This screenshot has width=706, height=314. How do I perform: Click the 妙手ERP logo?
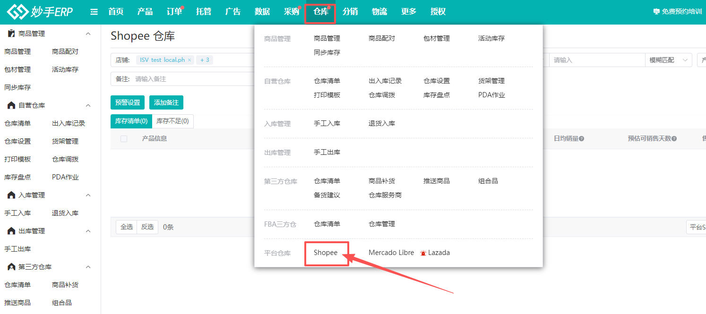tap(40, 11)
